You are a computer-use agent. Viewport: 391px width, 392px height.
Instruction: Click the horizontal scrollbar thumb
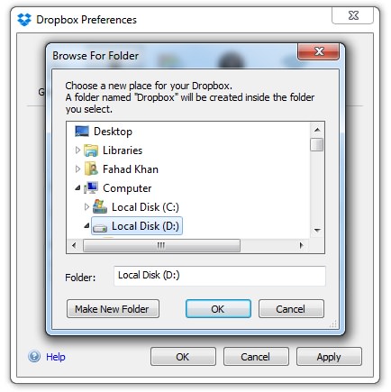tap(161, 245)
